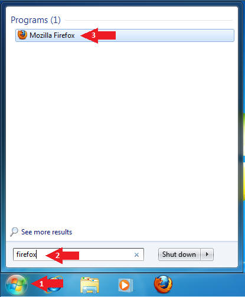Open Windows Explorer folder icon on taskbar
Image resolution: width=245 pixels, height=297 pixels.
coord(90,285)
